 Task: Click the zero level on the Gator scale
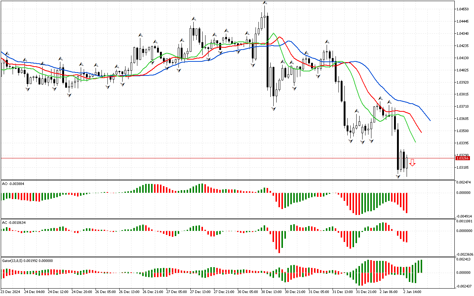[x=463, y=273]
